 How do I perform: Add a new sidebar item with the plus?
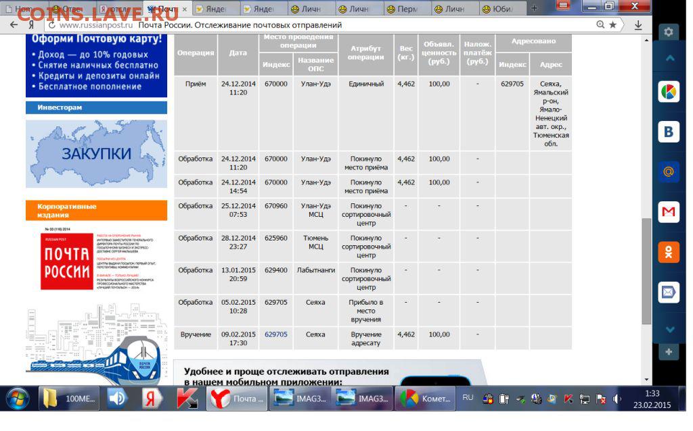click(668, 351)
